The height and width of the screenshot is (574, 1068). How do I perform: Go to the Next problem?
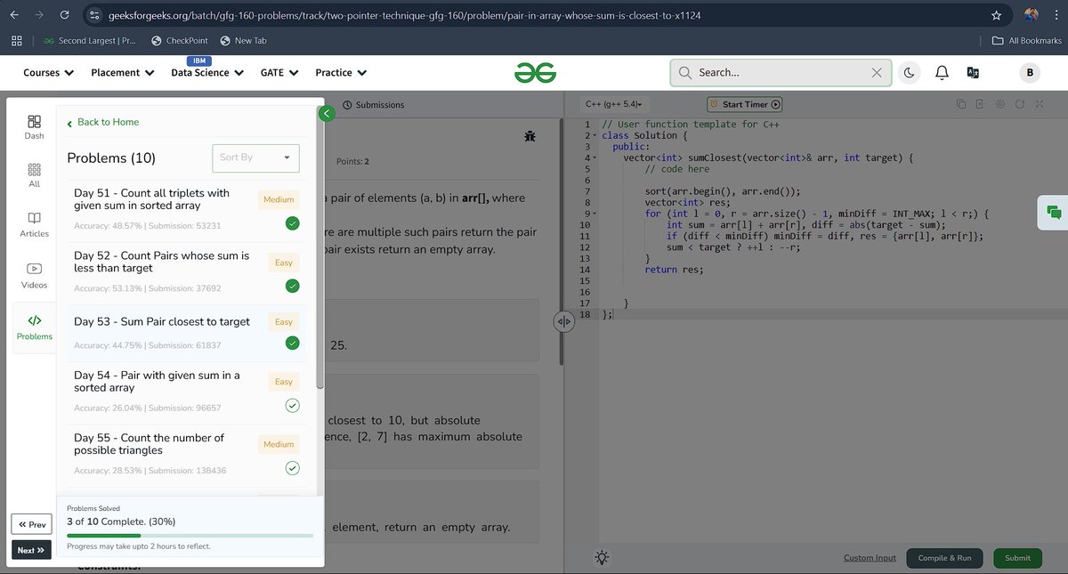[x=31, y=550]
